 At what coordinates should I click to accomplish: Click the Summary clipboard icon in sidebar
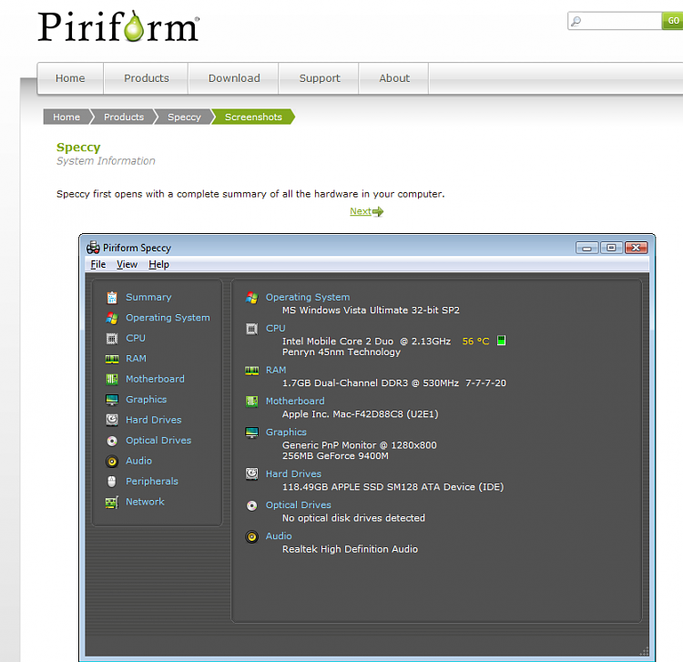tap(112, 298)
